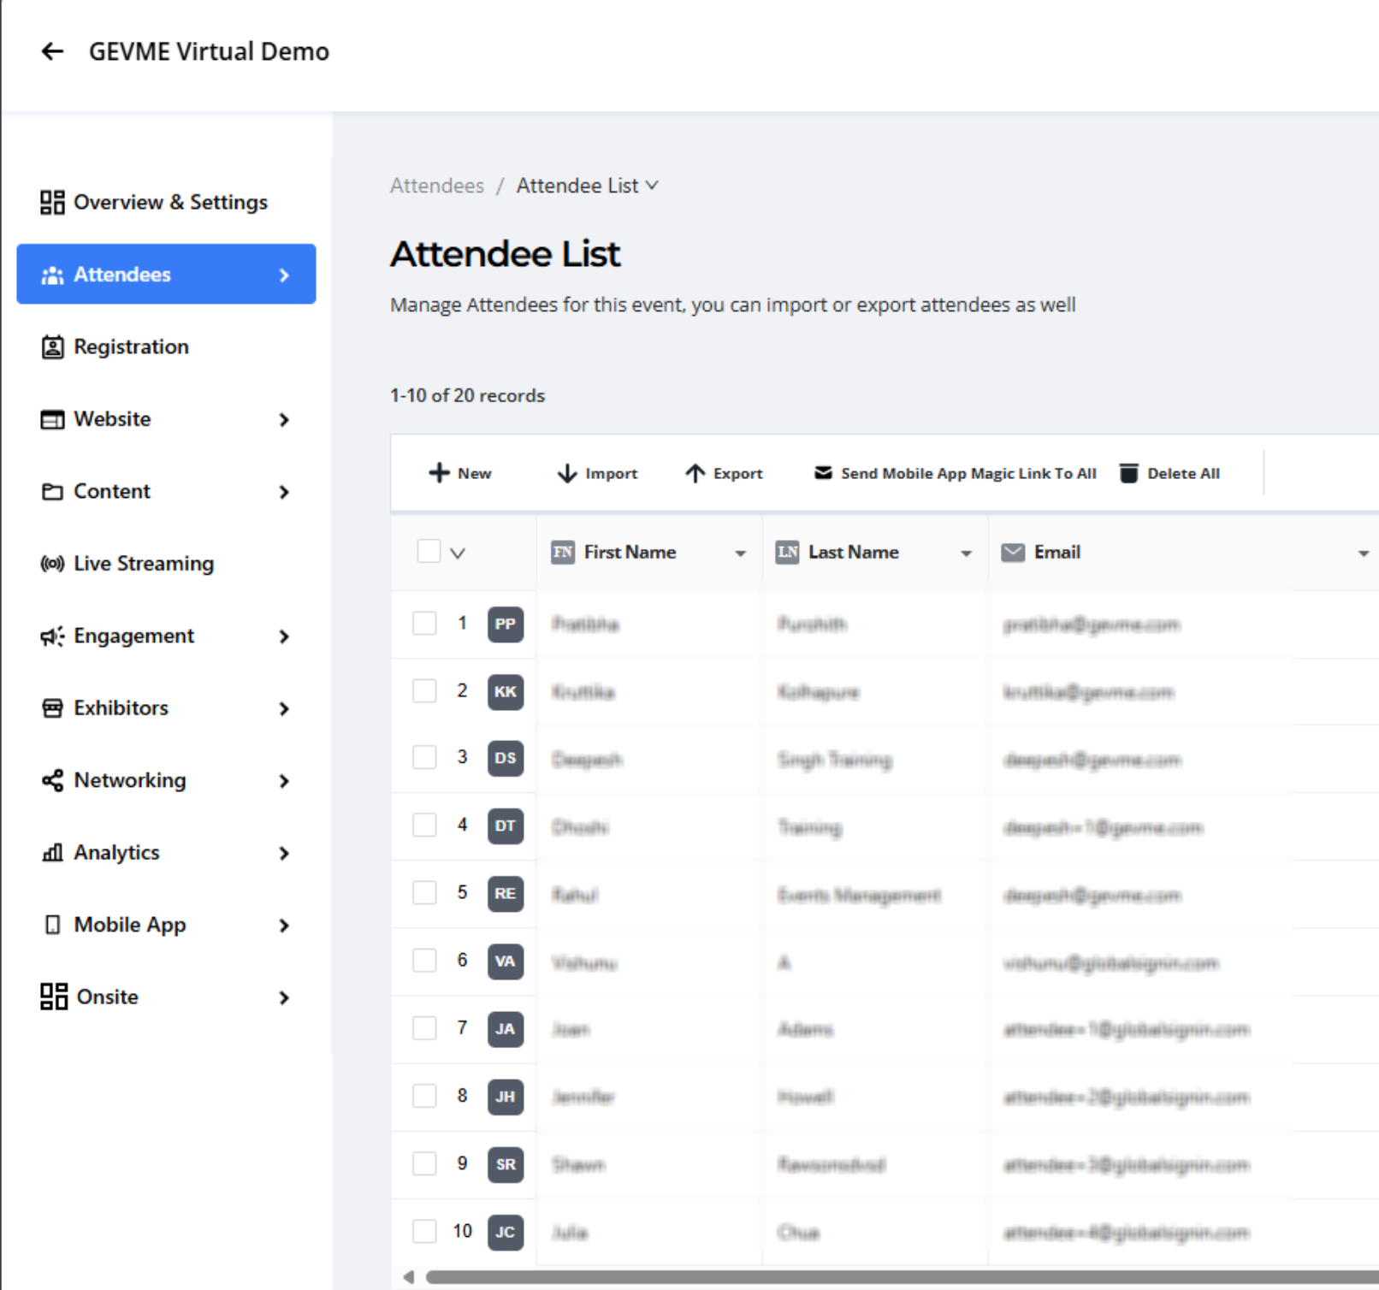The height and width of the screenshot is (1290, 1379).
Task: Click the Overview & Settings grid icon
Action: point(52,203)
